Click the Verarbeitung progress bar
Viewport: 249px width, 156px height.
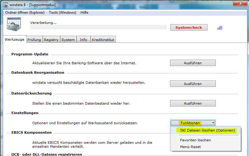(x=98, y=27)
